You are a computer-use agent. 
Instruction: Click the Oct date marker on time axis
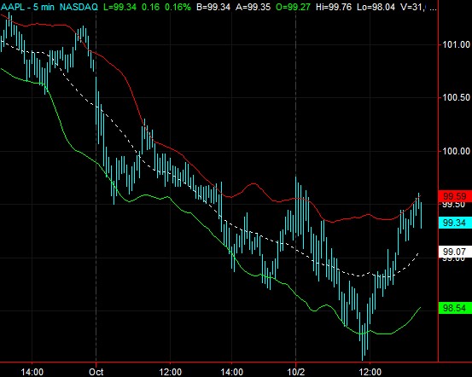[96, 372]
